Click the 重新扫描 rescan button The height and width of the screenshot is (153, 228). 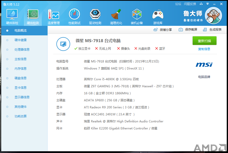[204, 41]
